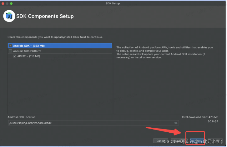Click the 'Android SDK Location:' label

[x=22, y=117]
